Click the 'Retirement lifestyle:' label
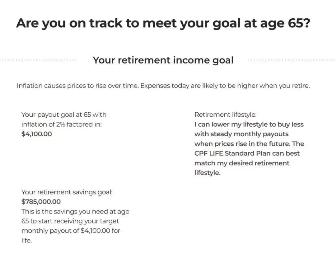The image size is (336, 258). click(226, 115)
